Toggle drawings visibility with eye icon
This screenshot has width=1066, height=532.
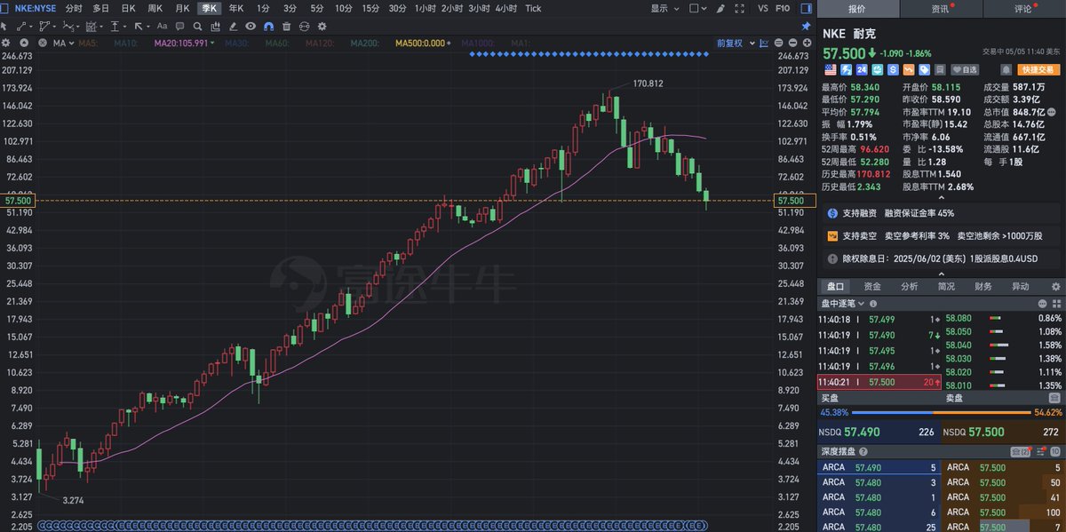tap(250, 27)
